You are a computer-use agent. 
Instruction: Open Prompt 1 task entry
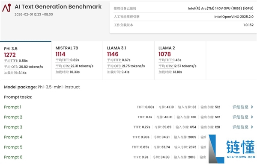(12, 107)
